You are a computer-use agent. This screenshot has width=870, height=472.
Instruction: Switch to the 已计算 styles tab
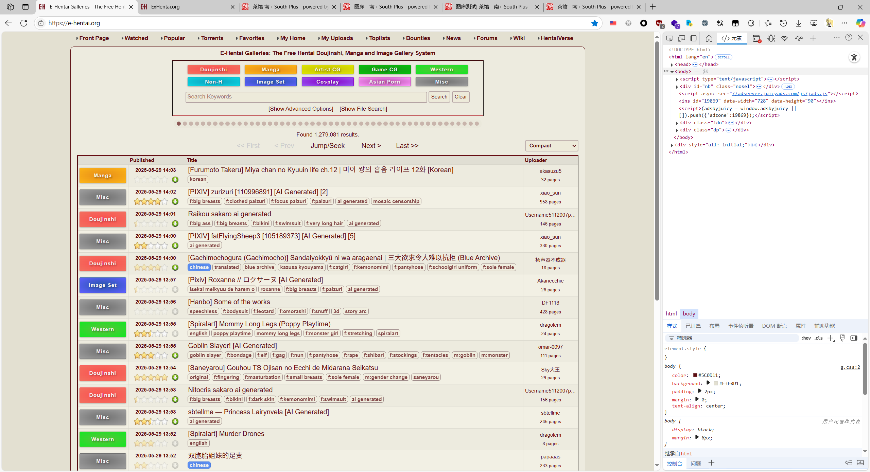point(693,326)
